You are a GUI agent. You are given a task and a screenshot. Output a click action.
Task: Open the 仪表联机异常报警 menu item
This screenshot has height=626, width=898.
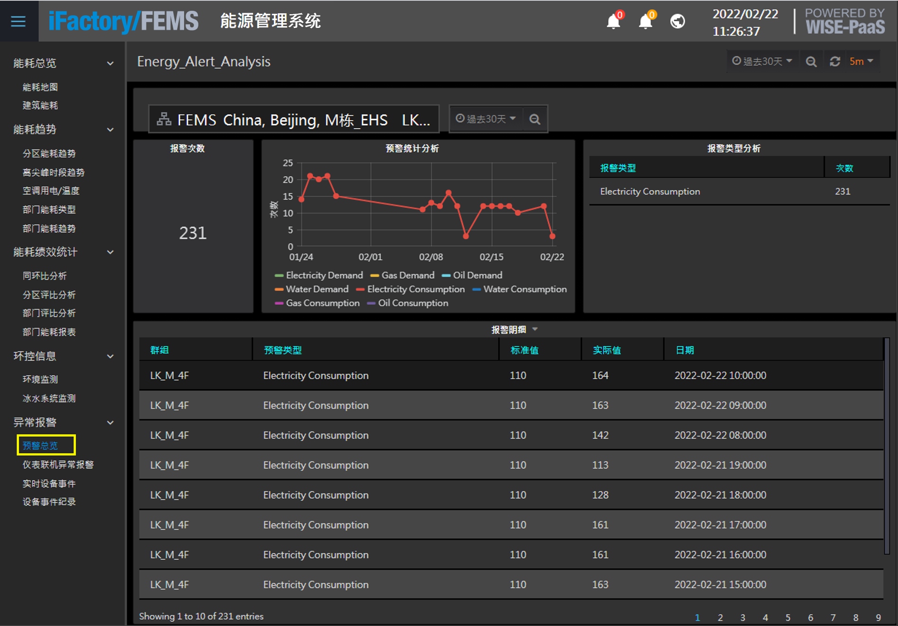(58, 465)
